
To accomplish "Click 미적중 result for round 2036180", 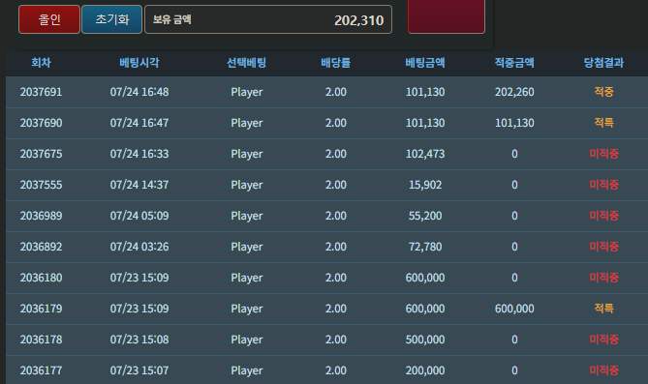I will coord(603,278).
